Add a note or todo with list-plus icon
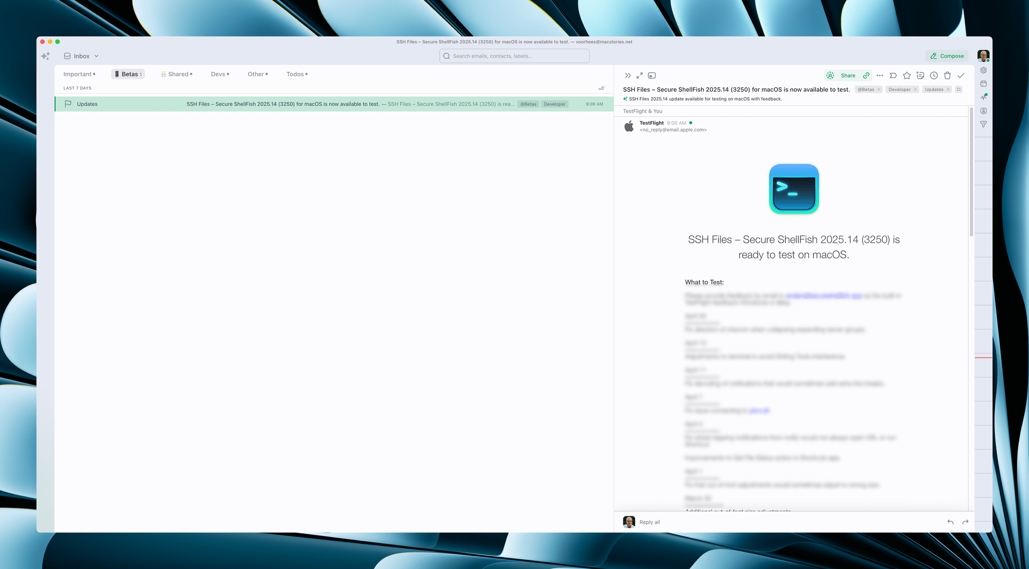The width and height of the screenshot is (1029, 569). [x=920, y=76]
